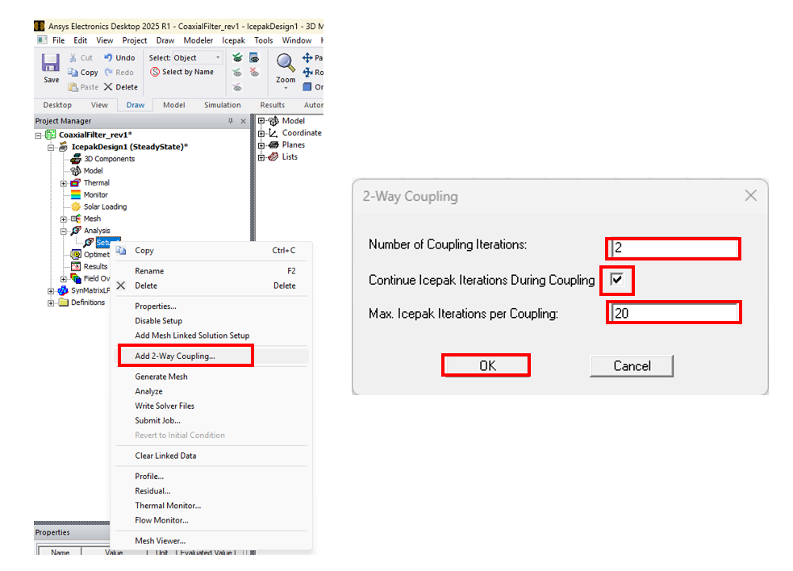Click the Copy icon in the ribbon
The height and width of the screenshot is (571, 793).
(x=73, y=73)
